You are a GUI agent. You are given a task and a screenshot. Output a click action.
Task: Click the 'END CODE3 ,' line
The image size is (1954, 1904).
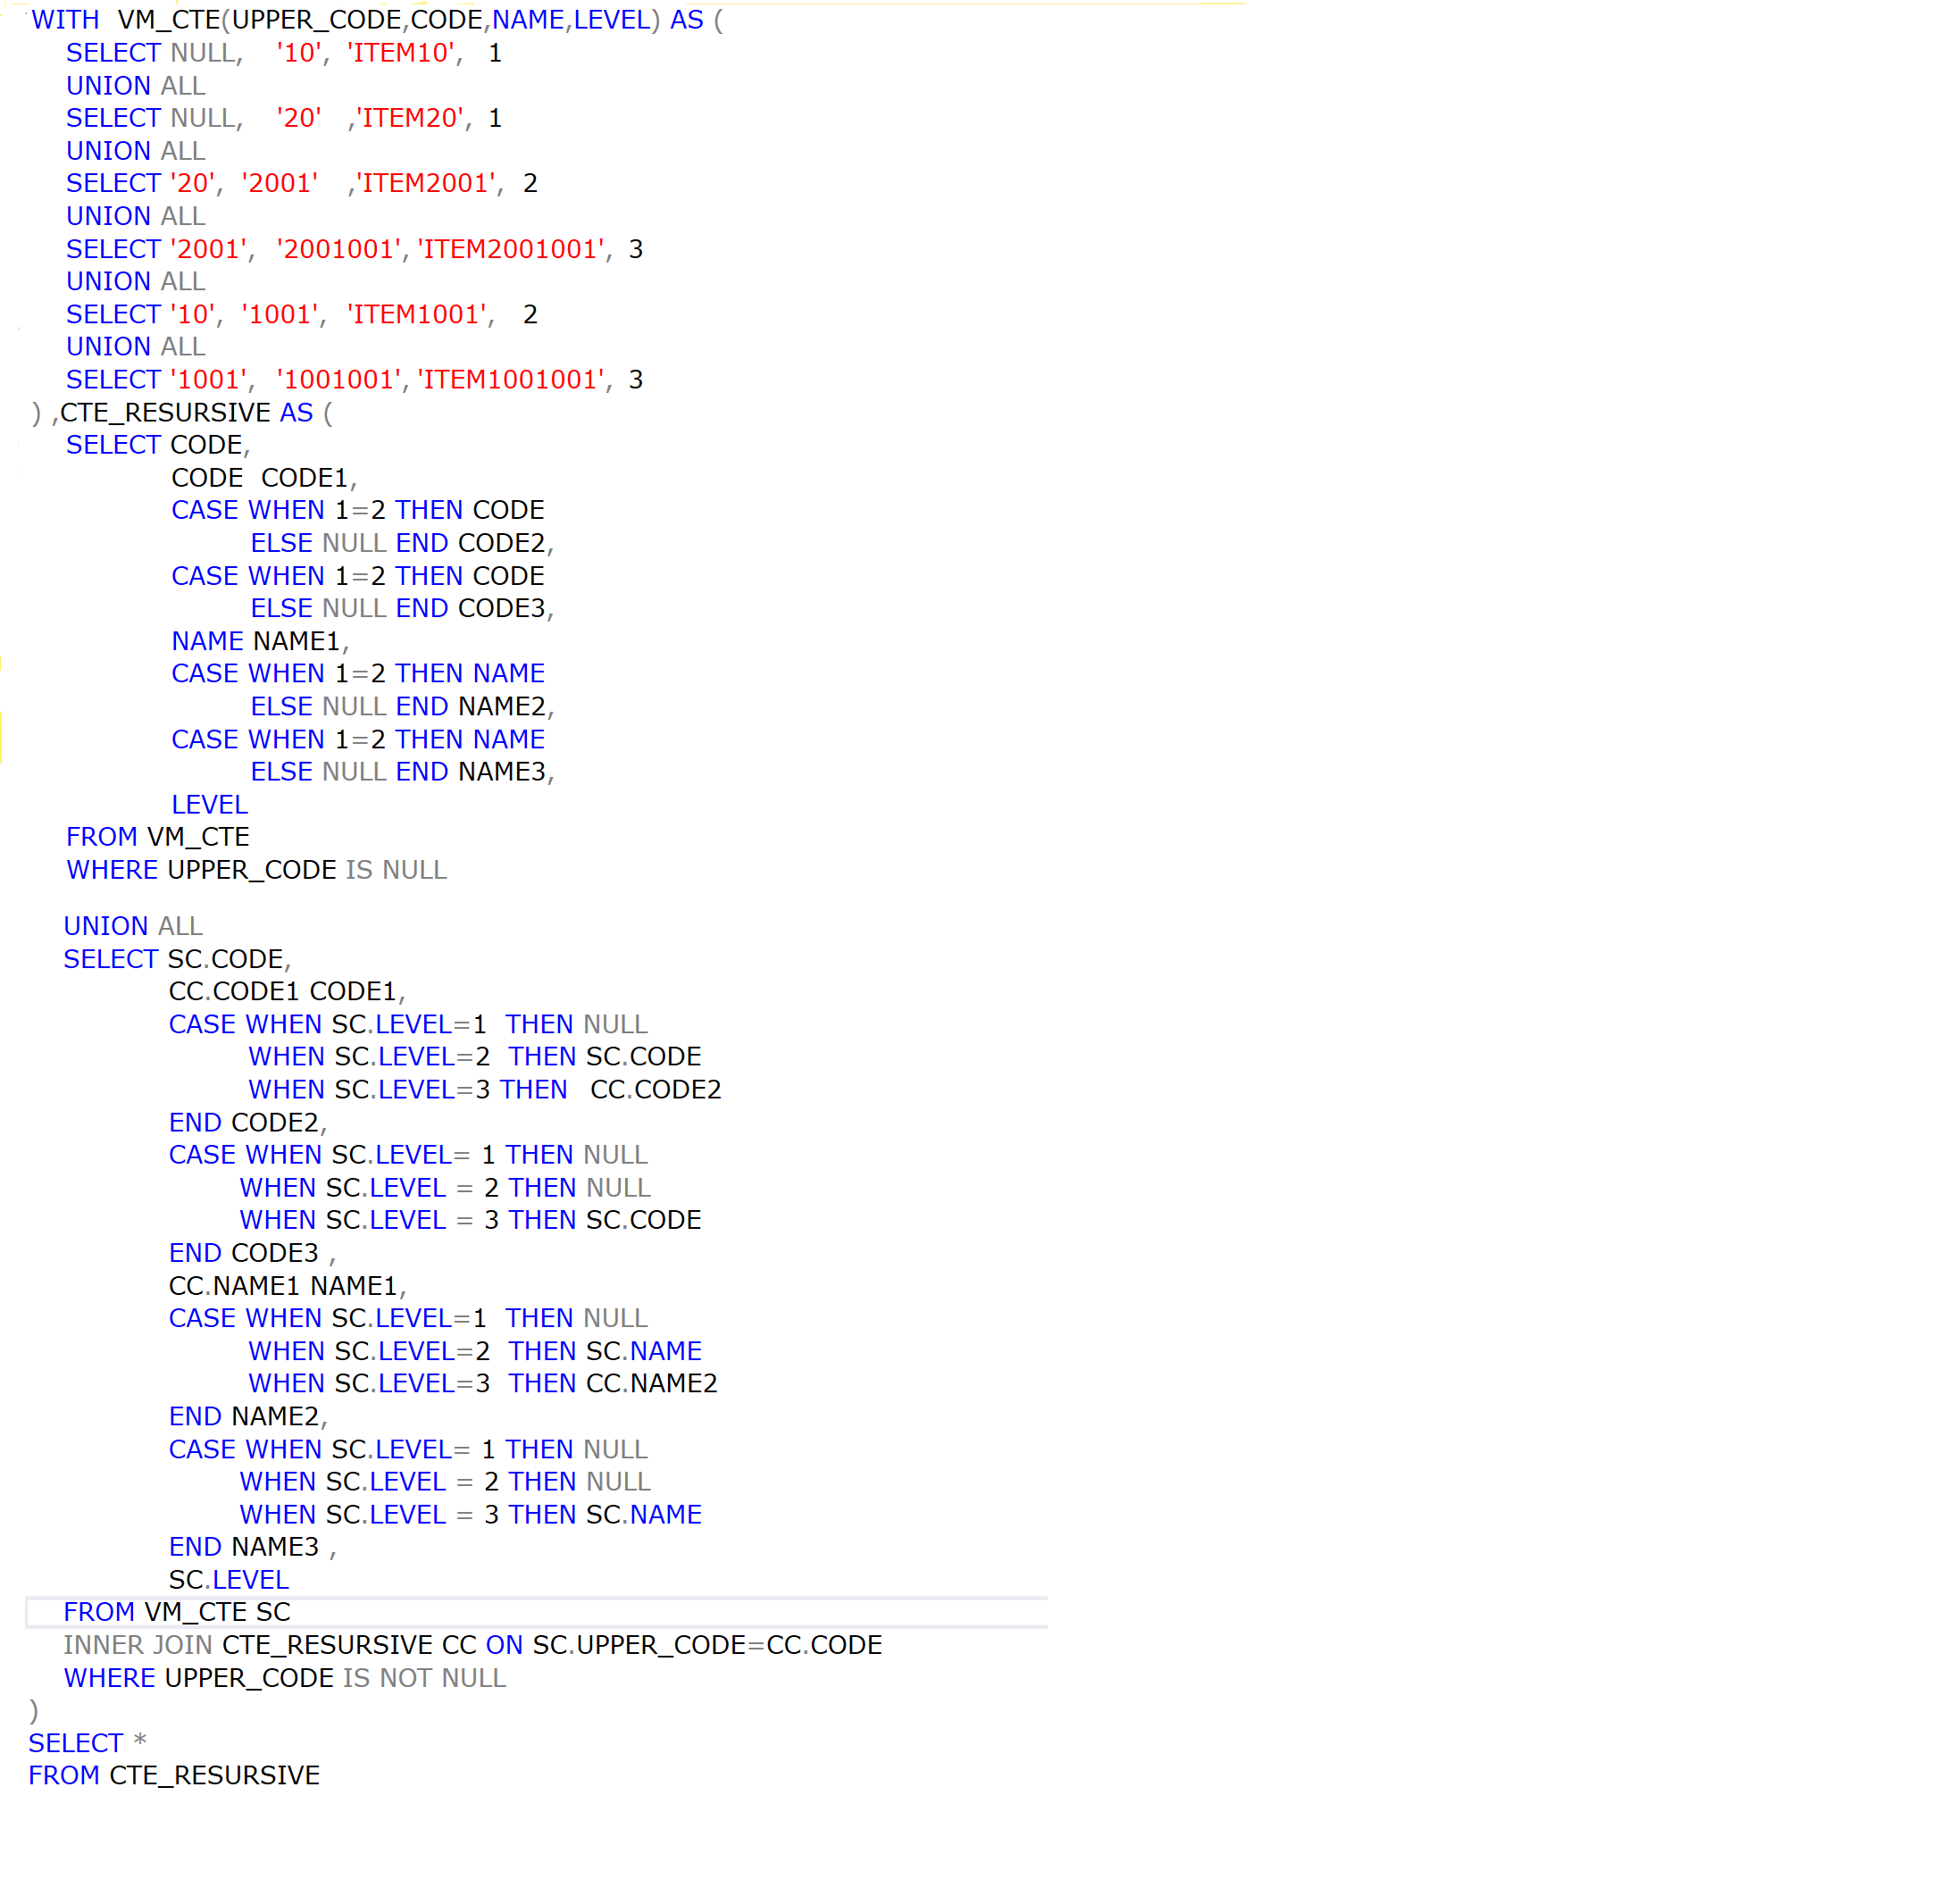coord(251,1253)
